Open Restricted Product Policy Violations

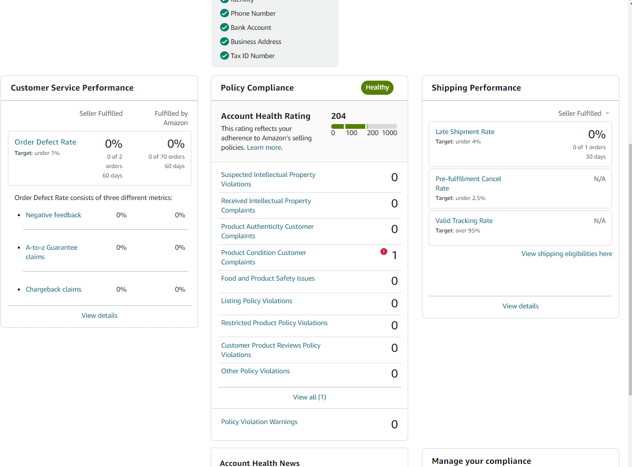pos(274,323)
